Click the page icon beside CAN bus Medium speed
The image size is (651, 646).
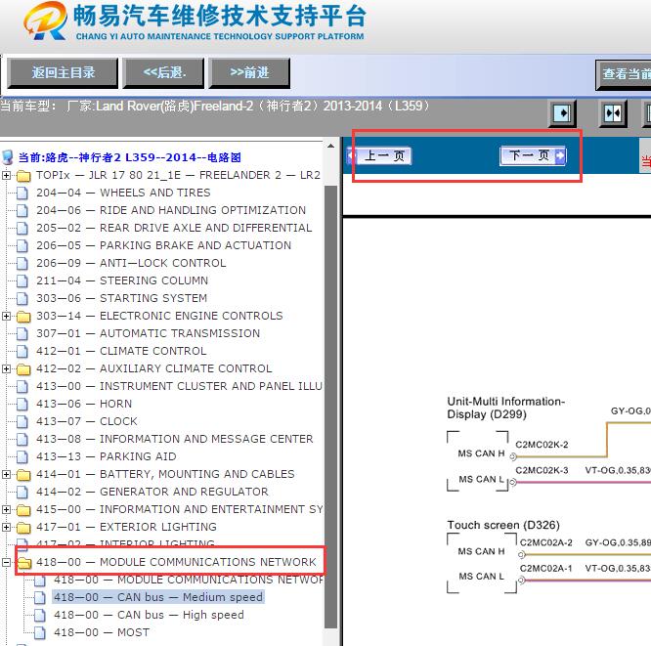pyautogui.click(x=40, y=597)
